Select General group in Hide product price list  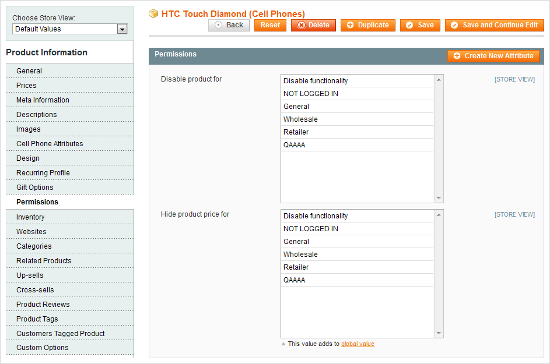point(358,242)
